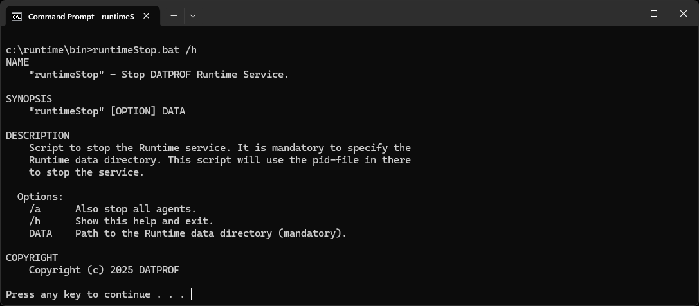Open a new tab with plus button
This screenshot has height=306, width=699.
[x=174, y=15]
